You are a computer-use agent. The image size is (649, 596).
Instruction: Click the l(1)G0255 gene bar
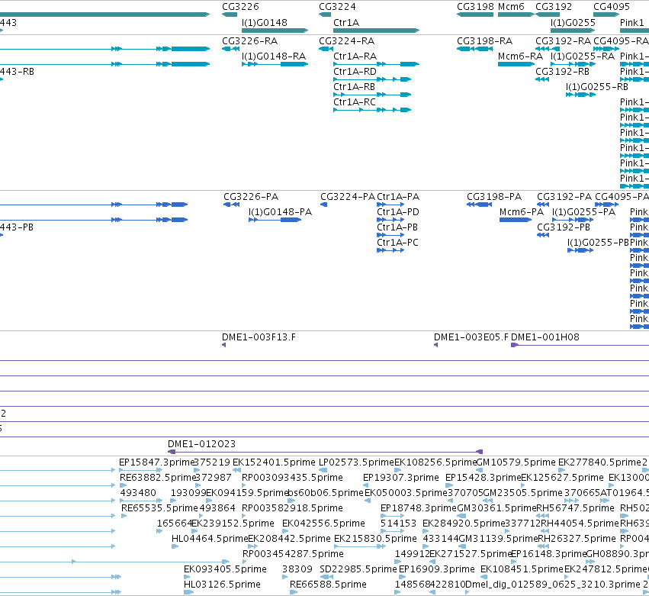coord(573,31)
